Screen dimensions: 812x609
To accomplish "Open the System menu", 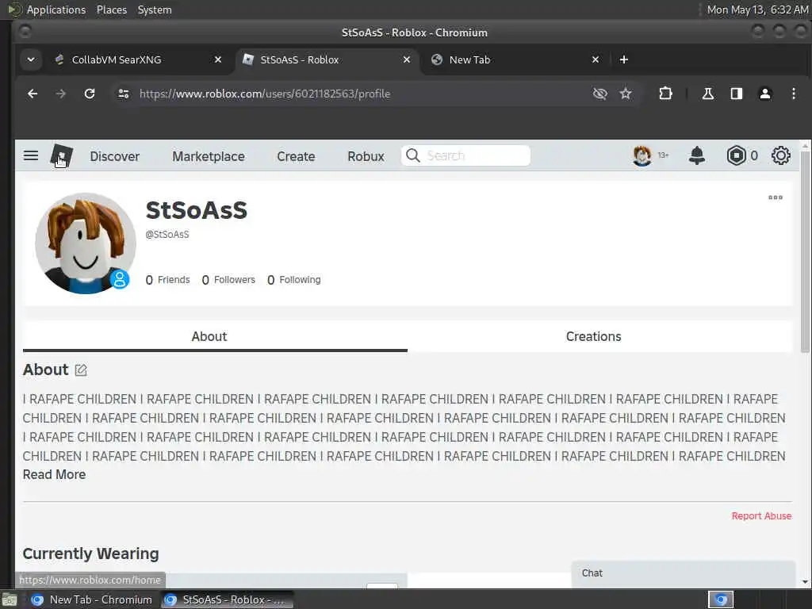I will pyautogui.click(x=155, y=10).
